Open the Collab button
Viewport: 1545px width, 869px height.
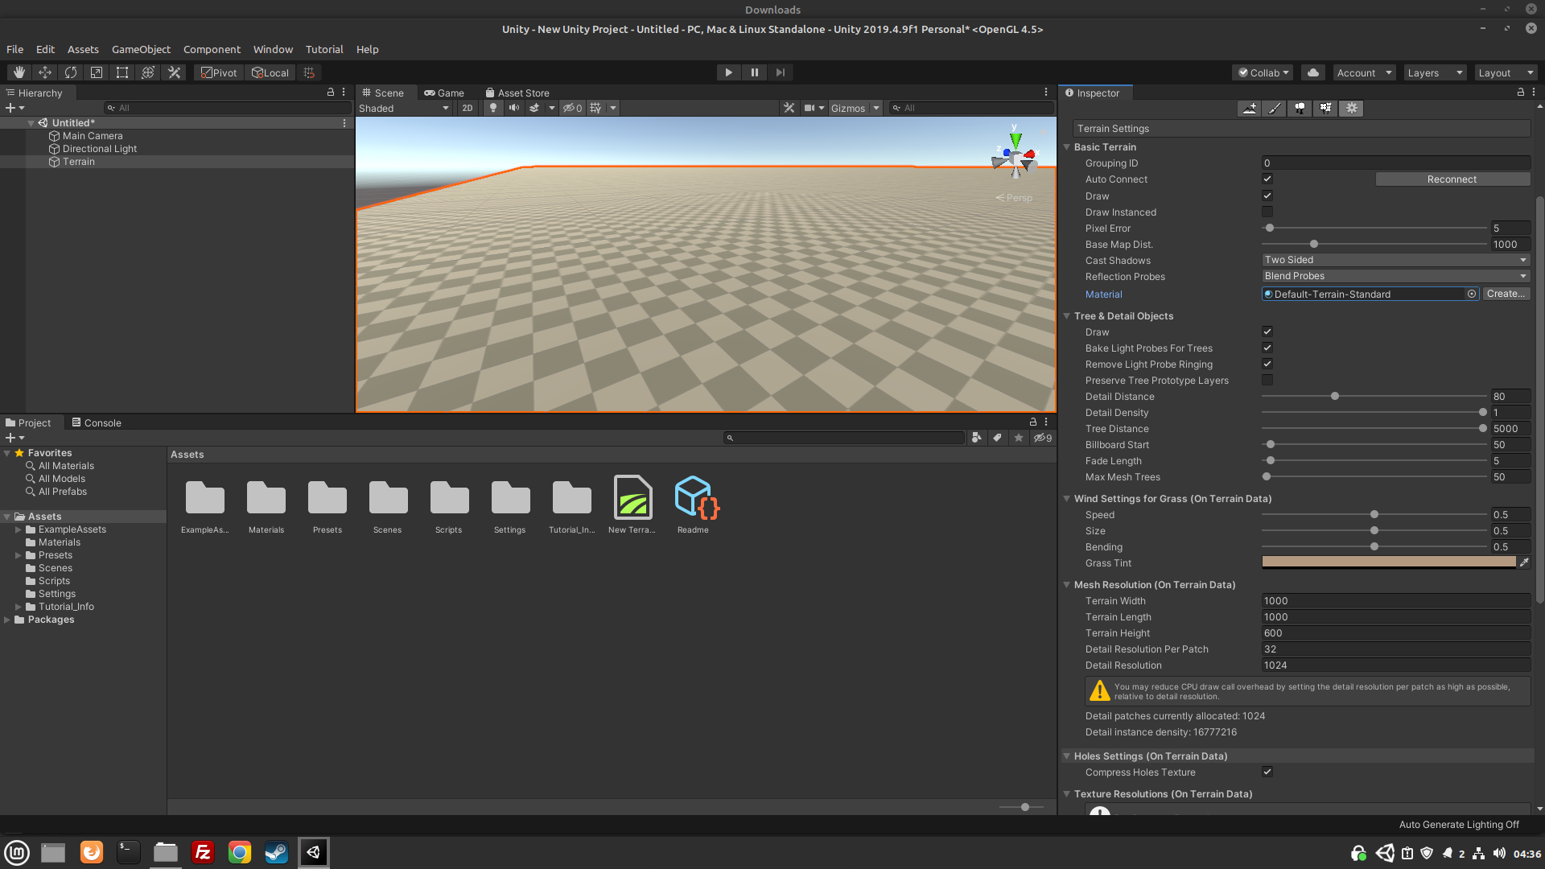coord(1263,72)
